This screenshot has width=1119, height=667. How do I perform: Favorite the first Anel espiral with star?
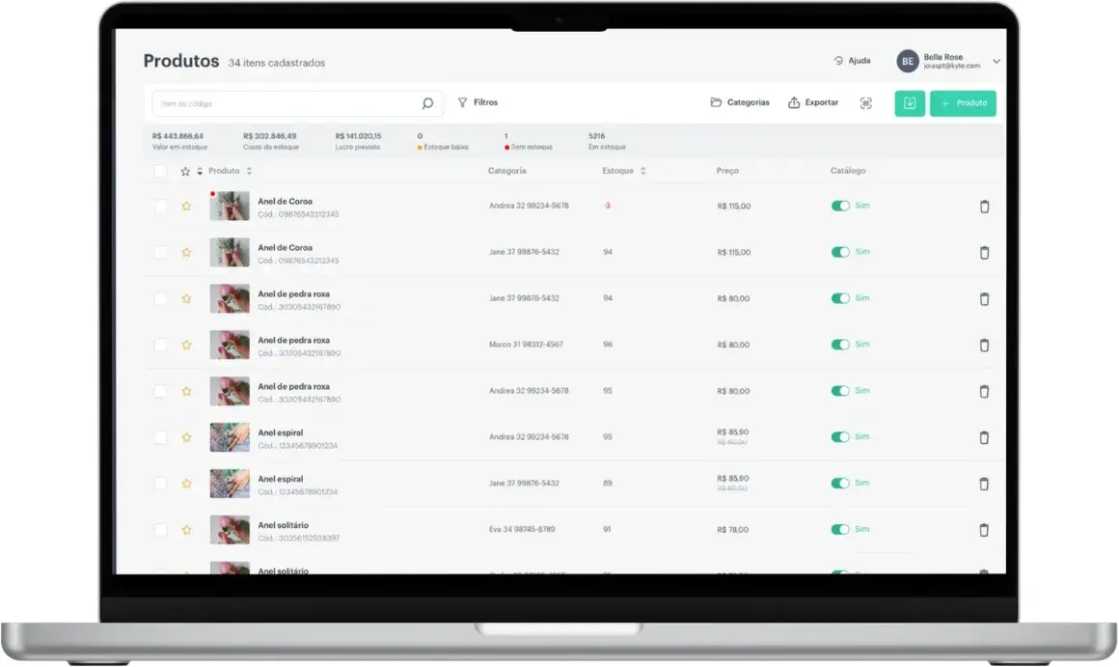pyautogui.click(x=186, y=437)
